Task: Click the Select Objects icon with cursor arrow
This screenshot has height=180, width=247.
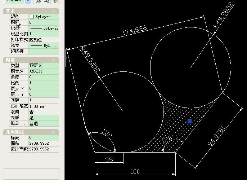Action: pyautogui.click(x=47, y=1)
